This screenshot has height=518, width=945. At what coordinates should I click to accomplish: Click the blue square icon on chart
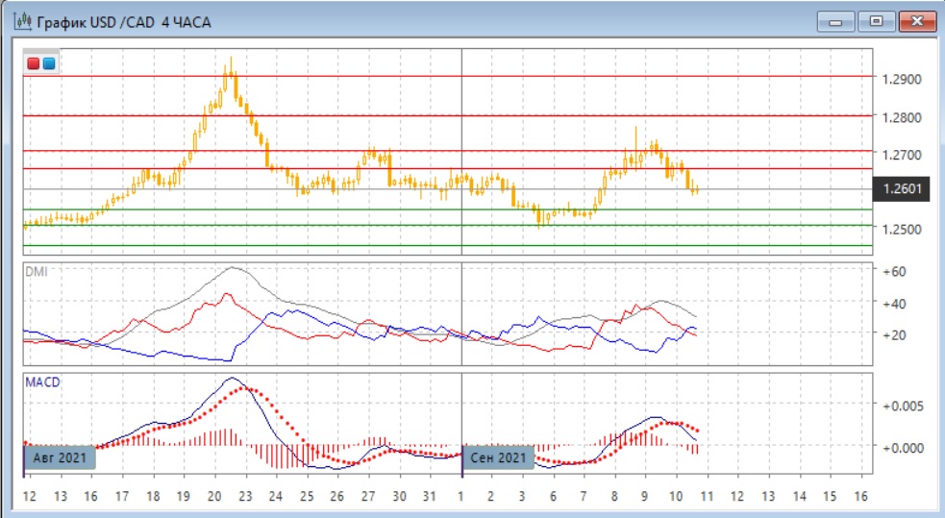[49, 63]
